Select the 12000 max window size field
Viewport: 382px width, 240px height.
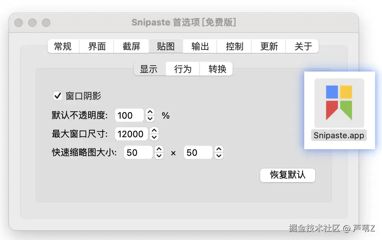pyautogui.click(x=131, y=134)
